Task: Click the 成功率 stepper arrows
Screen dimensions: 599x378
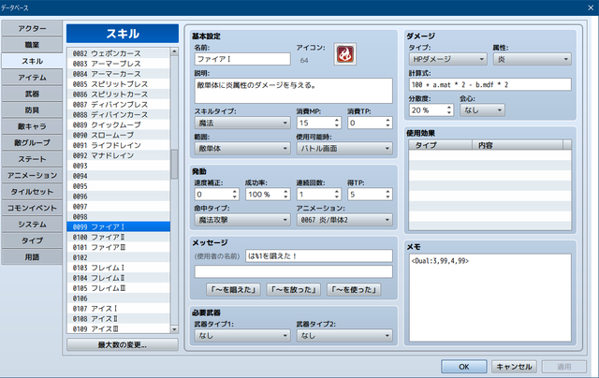Action: (x=285, y=195)
